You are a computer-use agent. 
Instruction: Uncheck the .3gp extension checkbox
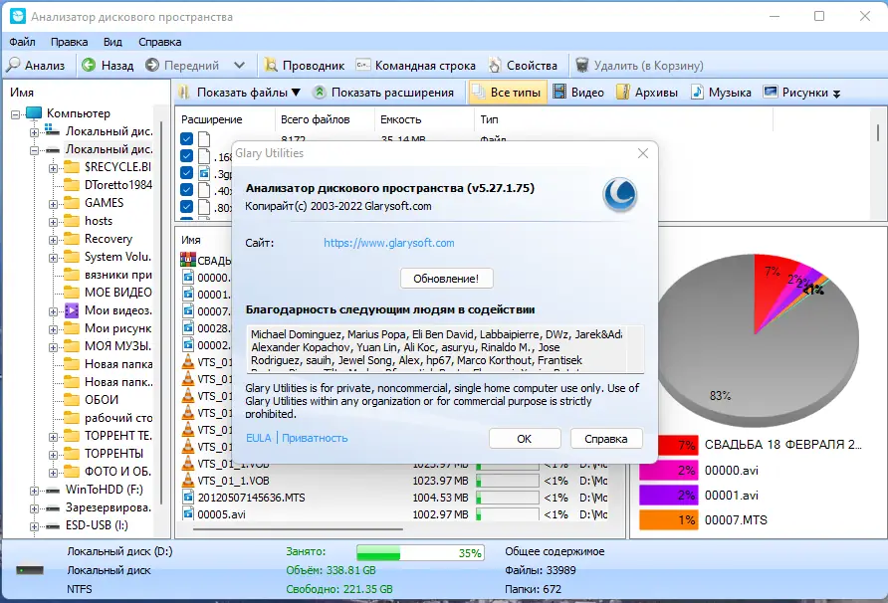click(x=186, y=173)
